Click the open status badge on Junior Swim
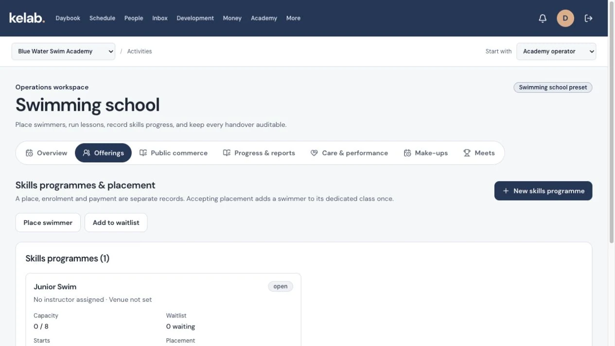Viewport: 615px width, 346px height. [281, 287]
